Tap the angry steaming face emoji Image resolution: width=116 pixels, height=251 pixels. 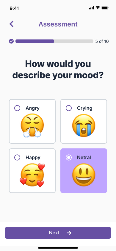point(32,126)
